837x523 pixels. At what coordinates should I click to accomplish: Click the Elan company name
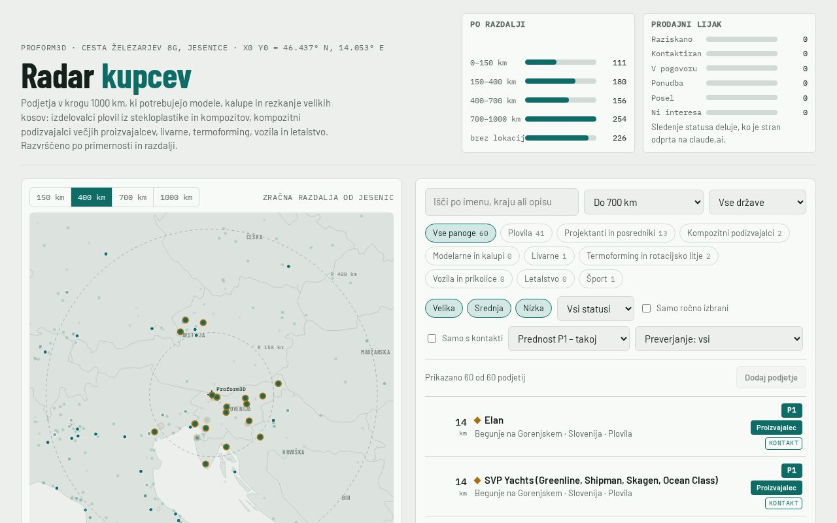point(494,420)
